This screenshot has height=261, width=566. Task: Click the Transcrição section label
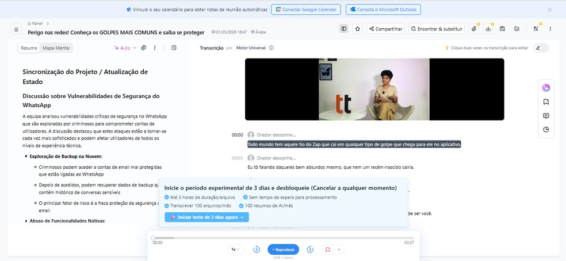click(212, 48)
